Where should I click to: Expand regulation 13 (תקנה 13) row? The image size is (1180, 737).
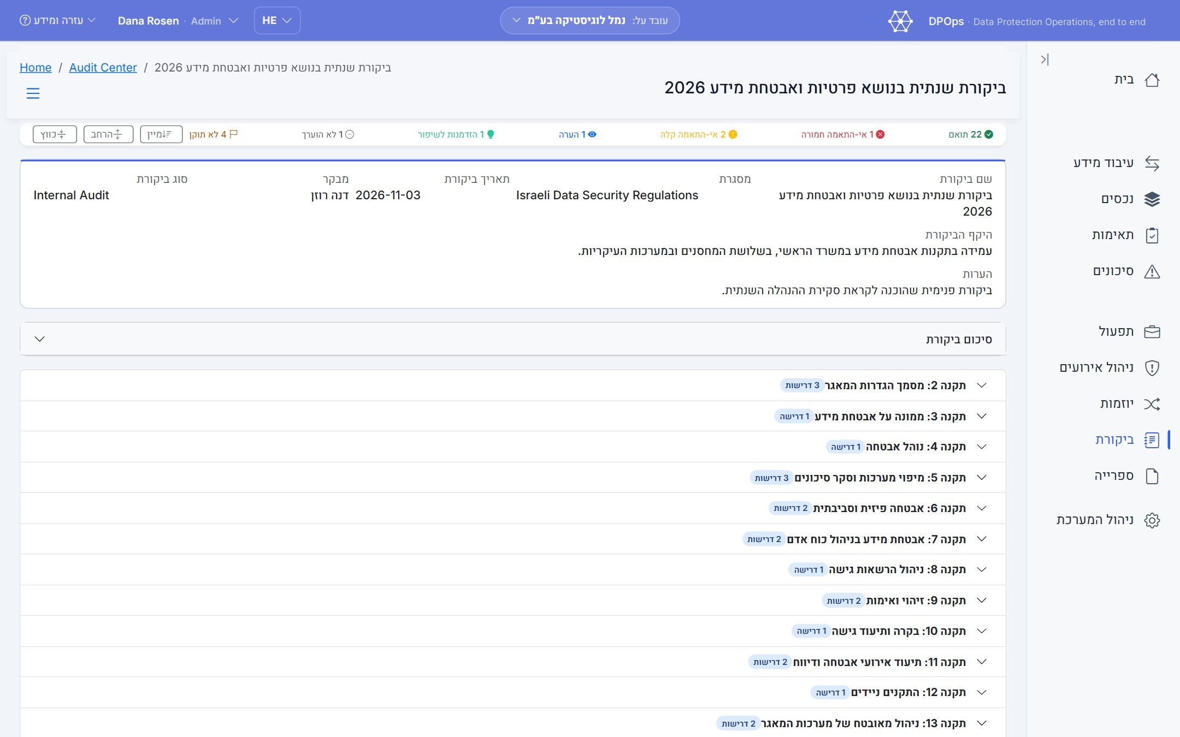coord(513,723)
